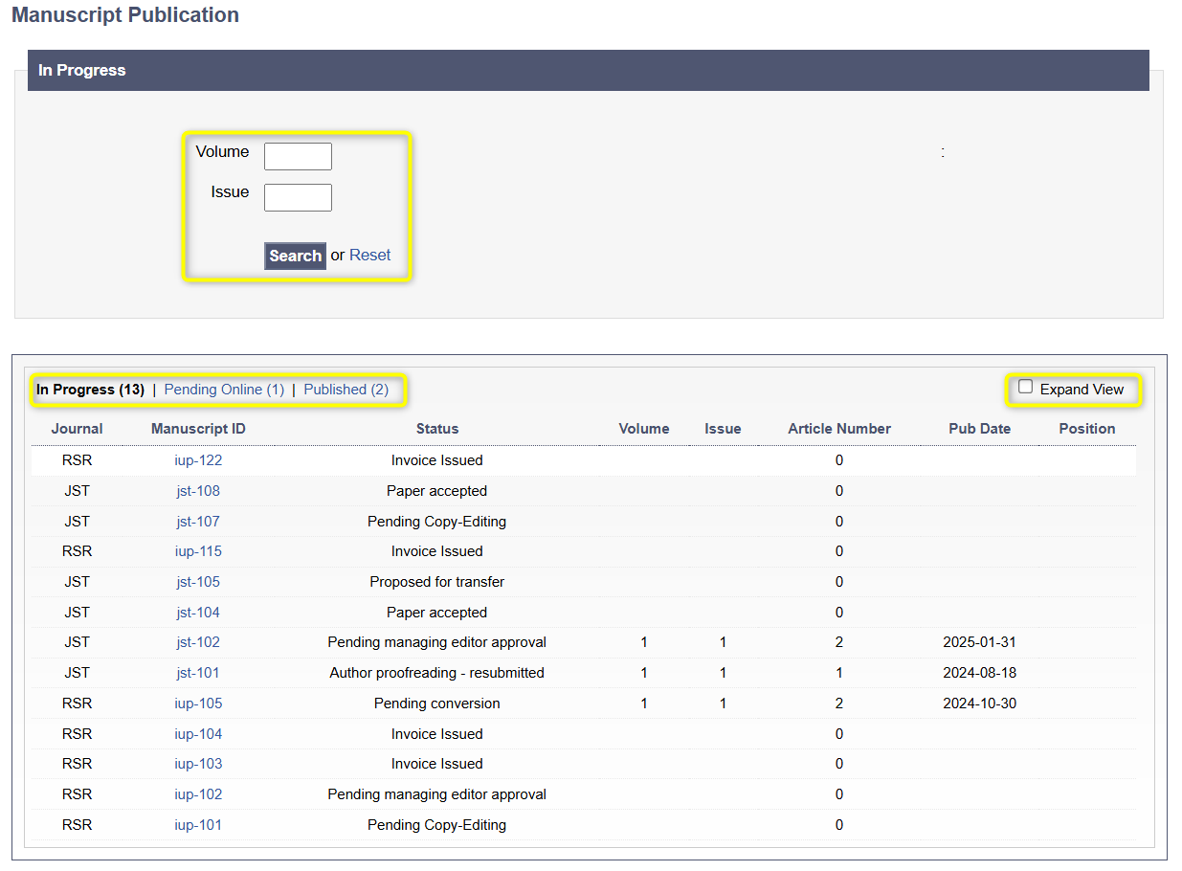1182x871 pixels.
Task: Select the In Progress tab
Action: (x=90, y=390)
